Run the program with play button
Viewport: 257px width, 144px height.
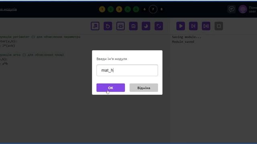(x=181, y=26)
